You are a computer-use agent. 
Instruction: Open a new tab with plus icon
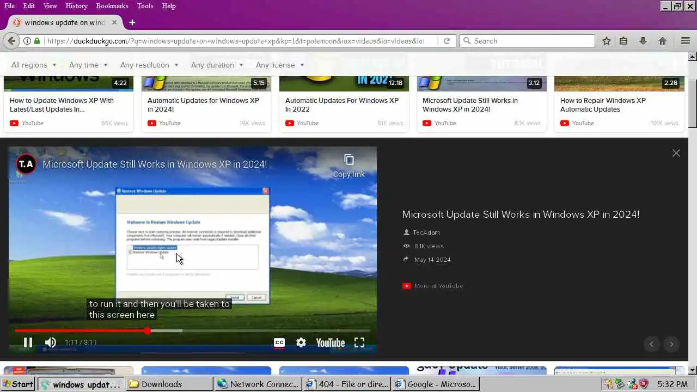[x=132, y=22]
